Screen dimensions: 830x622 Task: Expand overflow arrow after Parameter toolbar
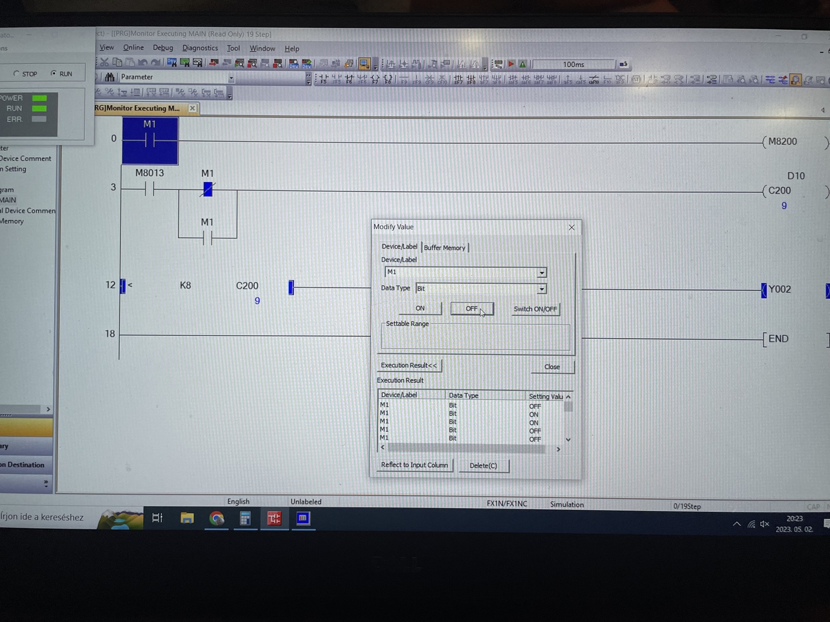(x=308, y=79)
